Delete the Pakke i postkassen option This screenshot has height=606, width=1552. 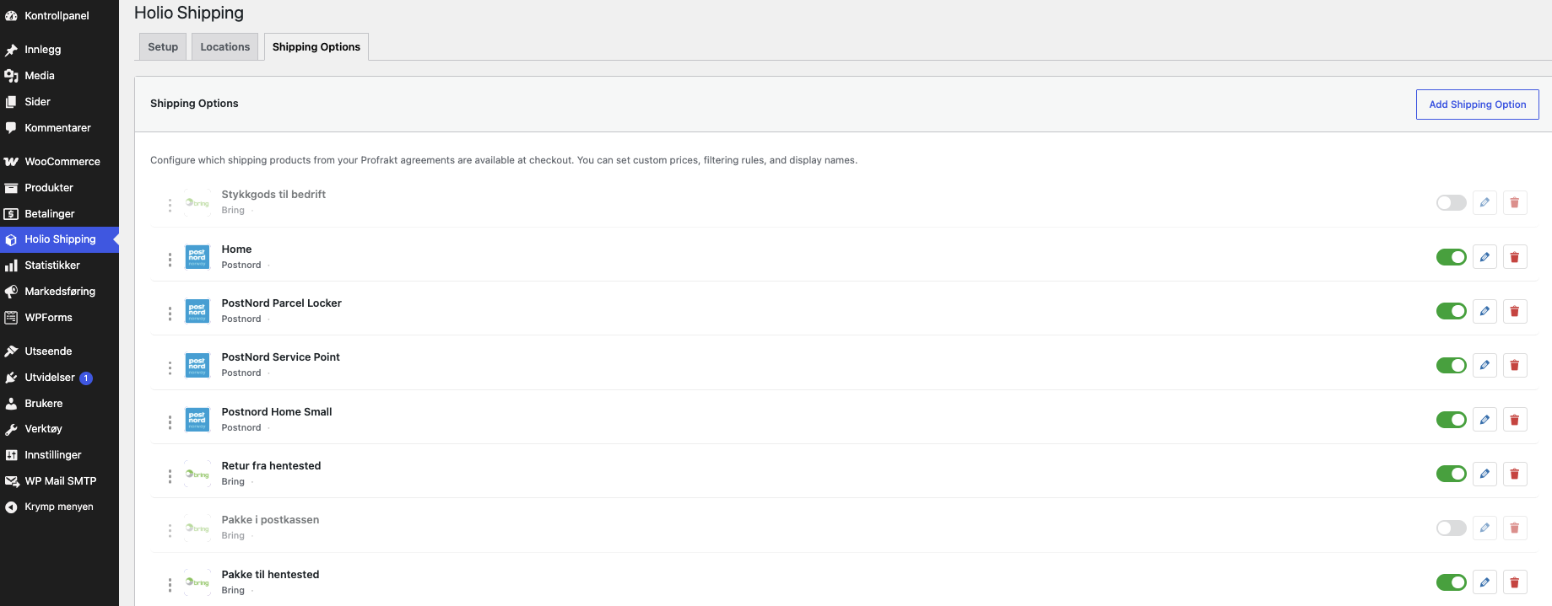[x=1515, y=528]
